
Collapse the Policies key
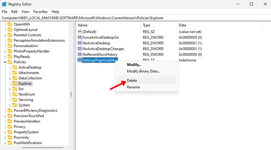click(5, 62)
